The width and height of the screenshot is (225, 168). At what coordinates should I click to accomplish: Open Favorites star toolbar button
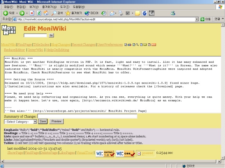73,13
